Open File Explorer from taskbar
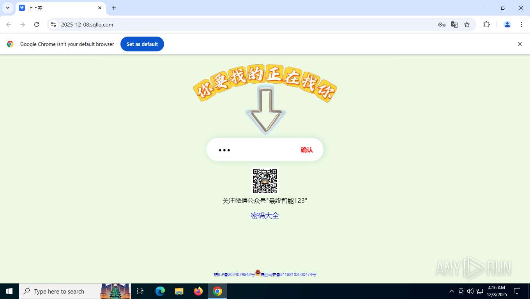The height and width of the screenshot is (299, 530). click(x=179, y=291)
